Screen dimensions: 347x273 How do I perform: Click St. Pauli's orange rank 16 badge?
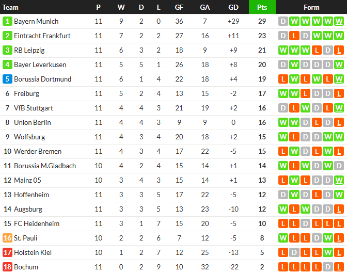(7, 238)
